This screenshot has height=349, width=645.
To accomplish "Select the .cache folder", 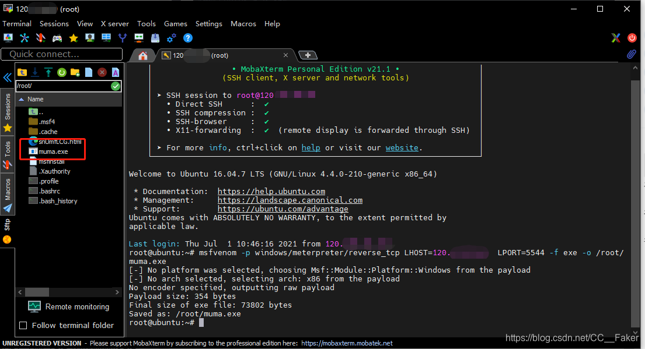I will [x=43, y=132].
